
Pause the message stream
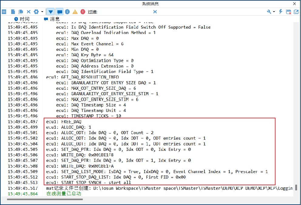point(4,12)
